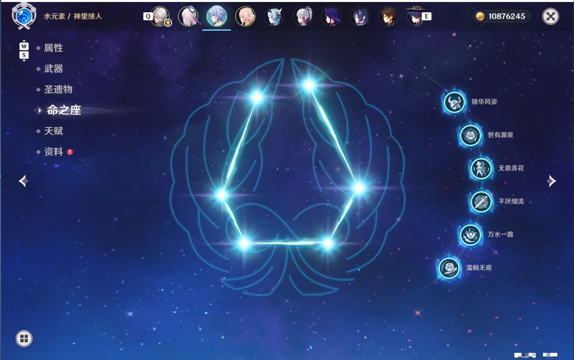Image resolution: width=574 pixels, height=360 pixels.
Task: Click the 不厌细流 constellation label
Action: point(511,201)
